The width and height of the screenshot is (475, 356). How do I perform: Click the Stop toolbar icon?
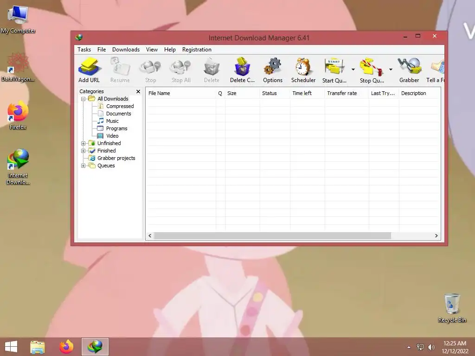tap(151, 70)
